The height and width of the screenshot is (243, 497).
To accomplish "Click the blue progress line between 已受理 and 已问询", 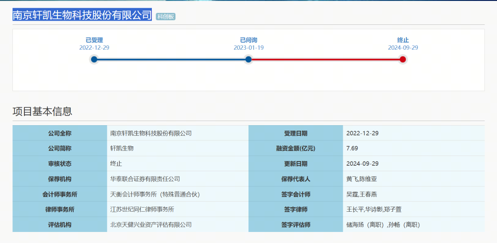I will tap(171, 59).
